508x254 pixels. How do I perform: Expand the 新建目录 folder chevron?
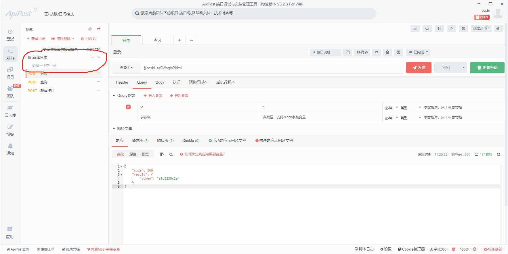pos(99,57)
